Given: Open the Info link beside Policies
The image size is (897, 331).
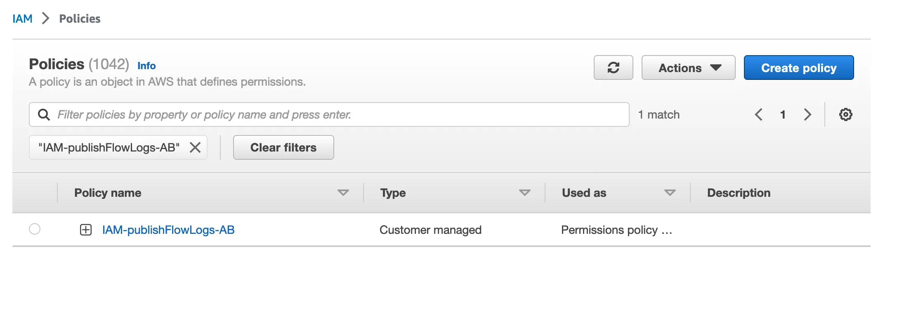Looking at the screenshot, I should click(146, 66).
